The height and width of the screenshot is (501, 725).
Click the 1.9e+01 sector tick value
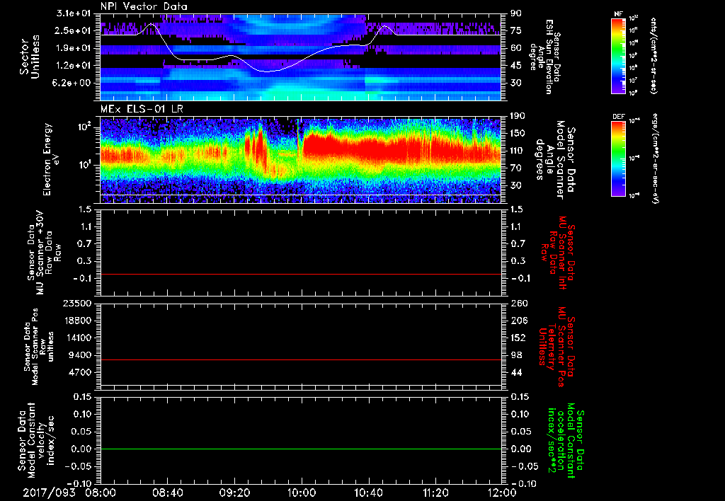(74, 48)
